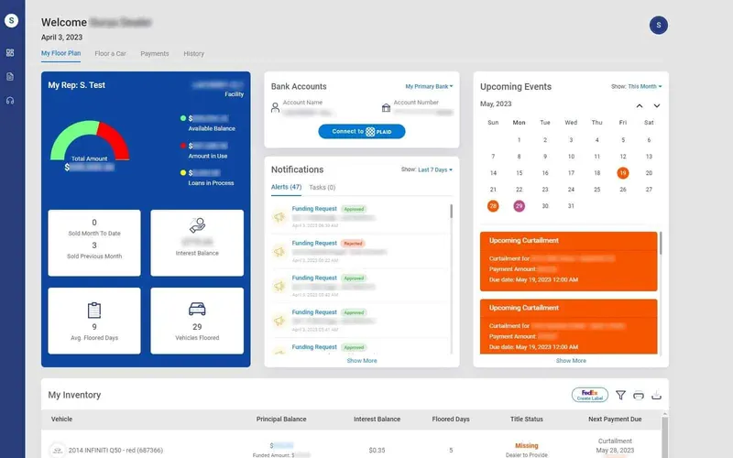This screenshot has width=733, height=458.
Task: Select May 30 on the calendar
Action: [x=545, y=206]
